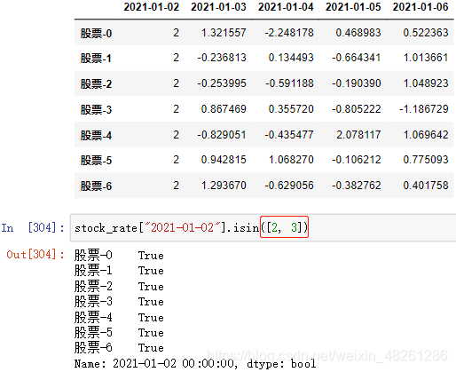Click cell value -2.248178
456x372 pixels.
click(x=289, y=33)
